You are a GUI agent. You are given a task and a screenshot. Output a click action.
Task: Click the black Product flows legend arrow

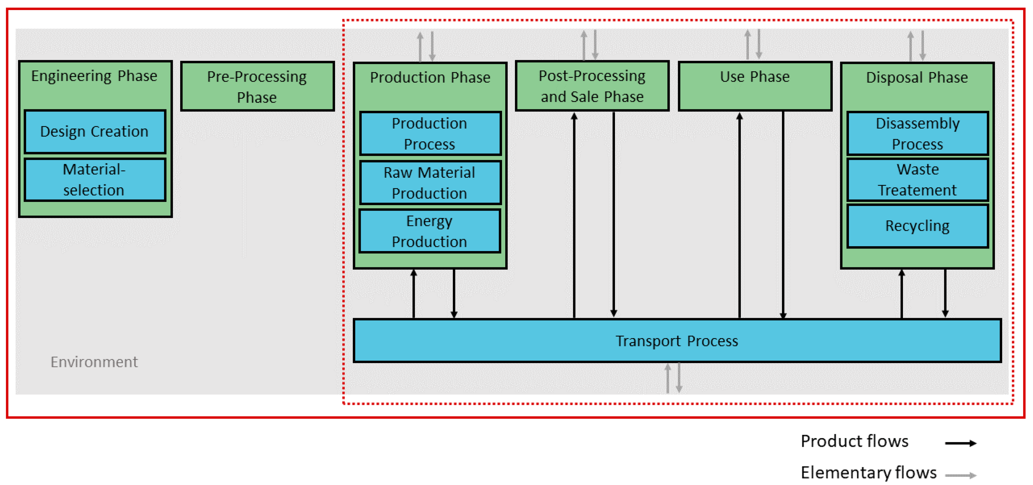[960, 443]
